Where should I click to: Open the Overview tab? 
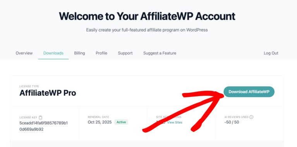click(24, 53)
